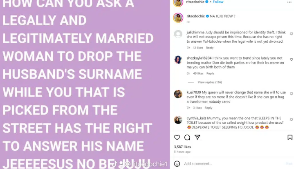Screen dimensions: 305x174
Task: Click verified badge beside ritaedochie caption
Action: click(207, 16)
